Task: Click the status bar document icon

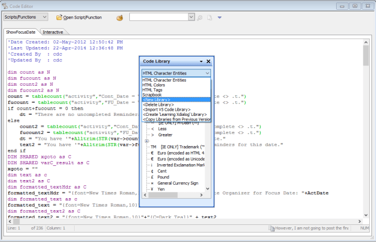Action: pos(271,228)
